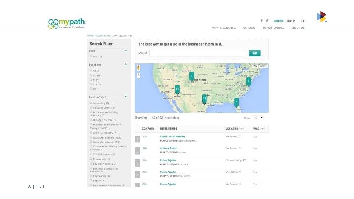Viewport: 354px width, 199px height.
Task: Tick the Cultural sciences checkbox
Action: (x=91, y=154)
